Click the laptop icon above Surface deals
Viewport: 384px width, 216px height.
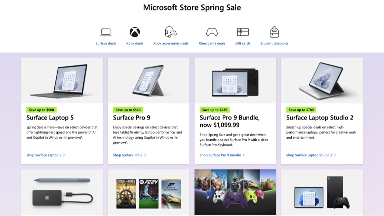point(105,32)
